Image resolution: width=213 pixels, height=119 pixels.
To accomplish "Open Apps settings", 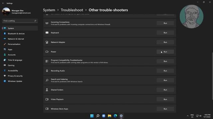I will (x=20, y=49).
